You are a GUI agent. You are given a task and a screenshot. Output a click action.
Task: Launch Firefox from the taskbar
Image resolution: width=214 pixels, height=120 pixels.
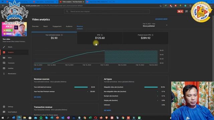click(101, 118)
